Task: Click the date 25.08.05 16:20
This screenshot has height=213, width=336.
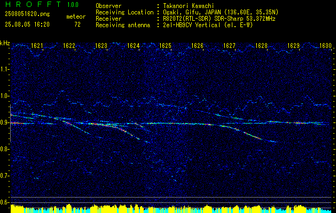Action: point(27,24)
